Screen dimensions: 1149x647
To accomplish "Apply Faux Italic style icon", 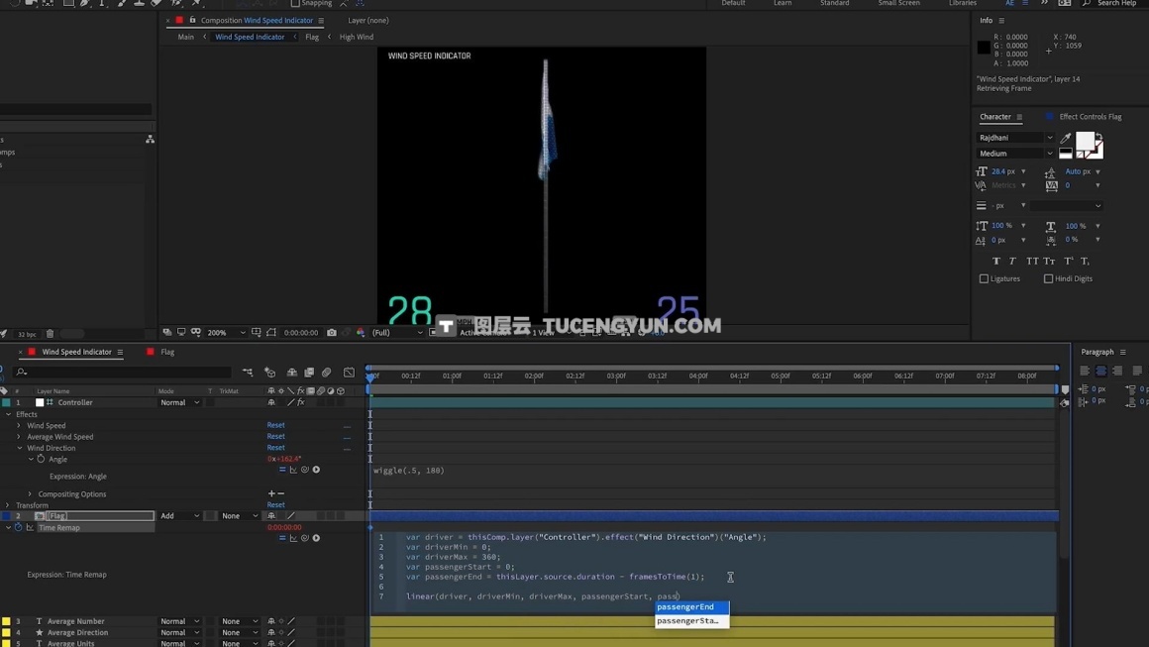I will pyautogui.click(x=1012, y=261).
